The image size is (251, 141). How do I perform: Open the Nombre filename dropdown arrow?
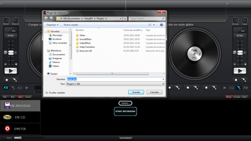click(163, 79)
